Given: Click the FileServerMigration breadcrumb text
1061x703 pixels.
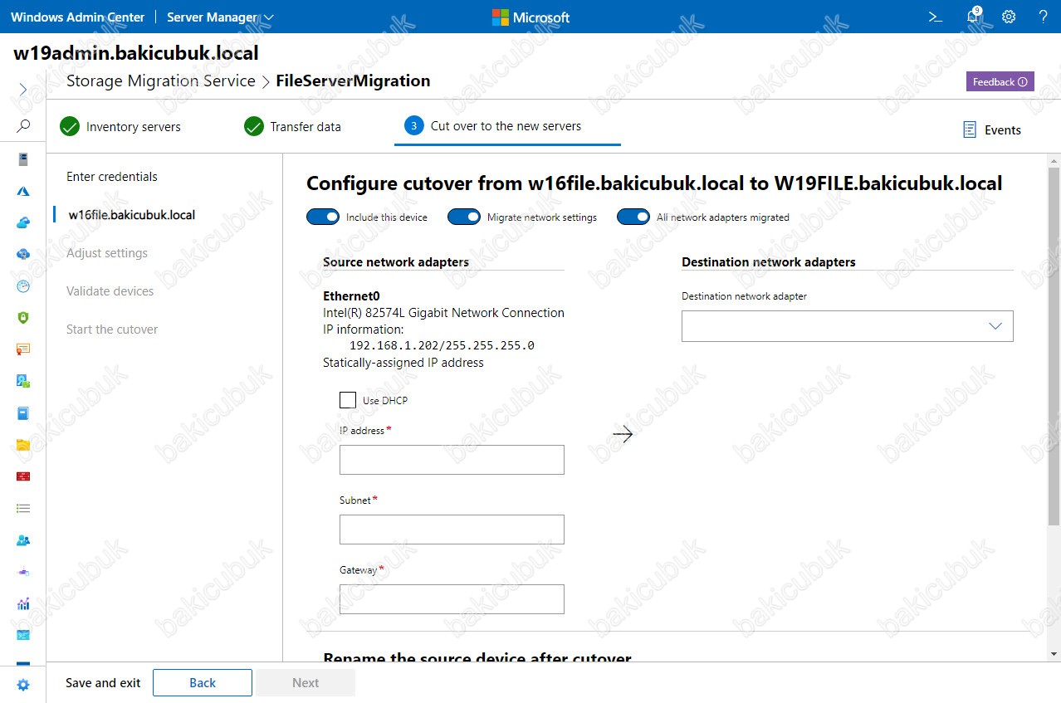Looking at the screenshot, I should [353, 81].
